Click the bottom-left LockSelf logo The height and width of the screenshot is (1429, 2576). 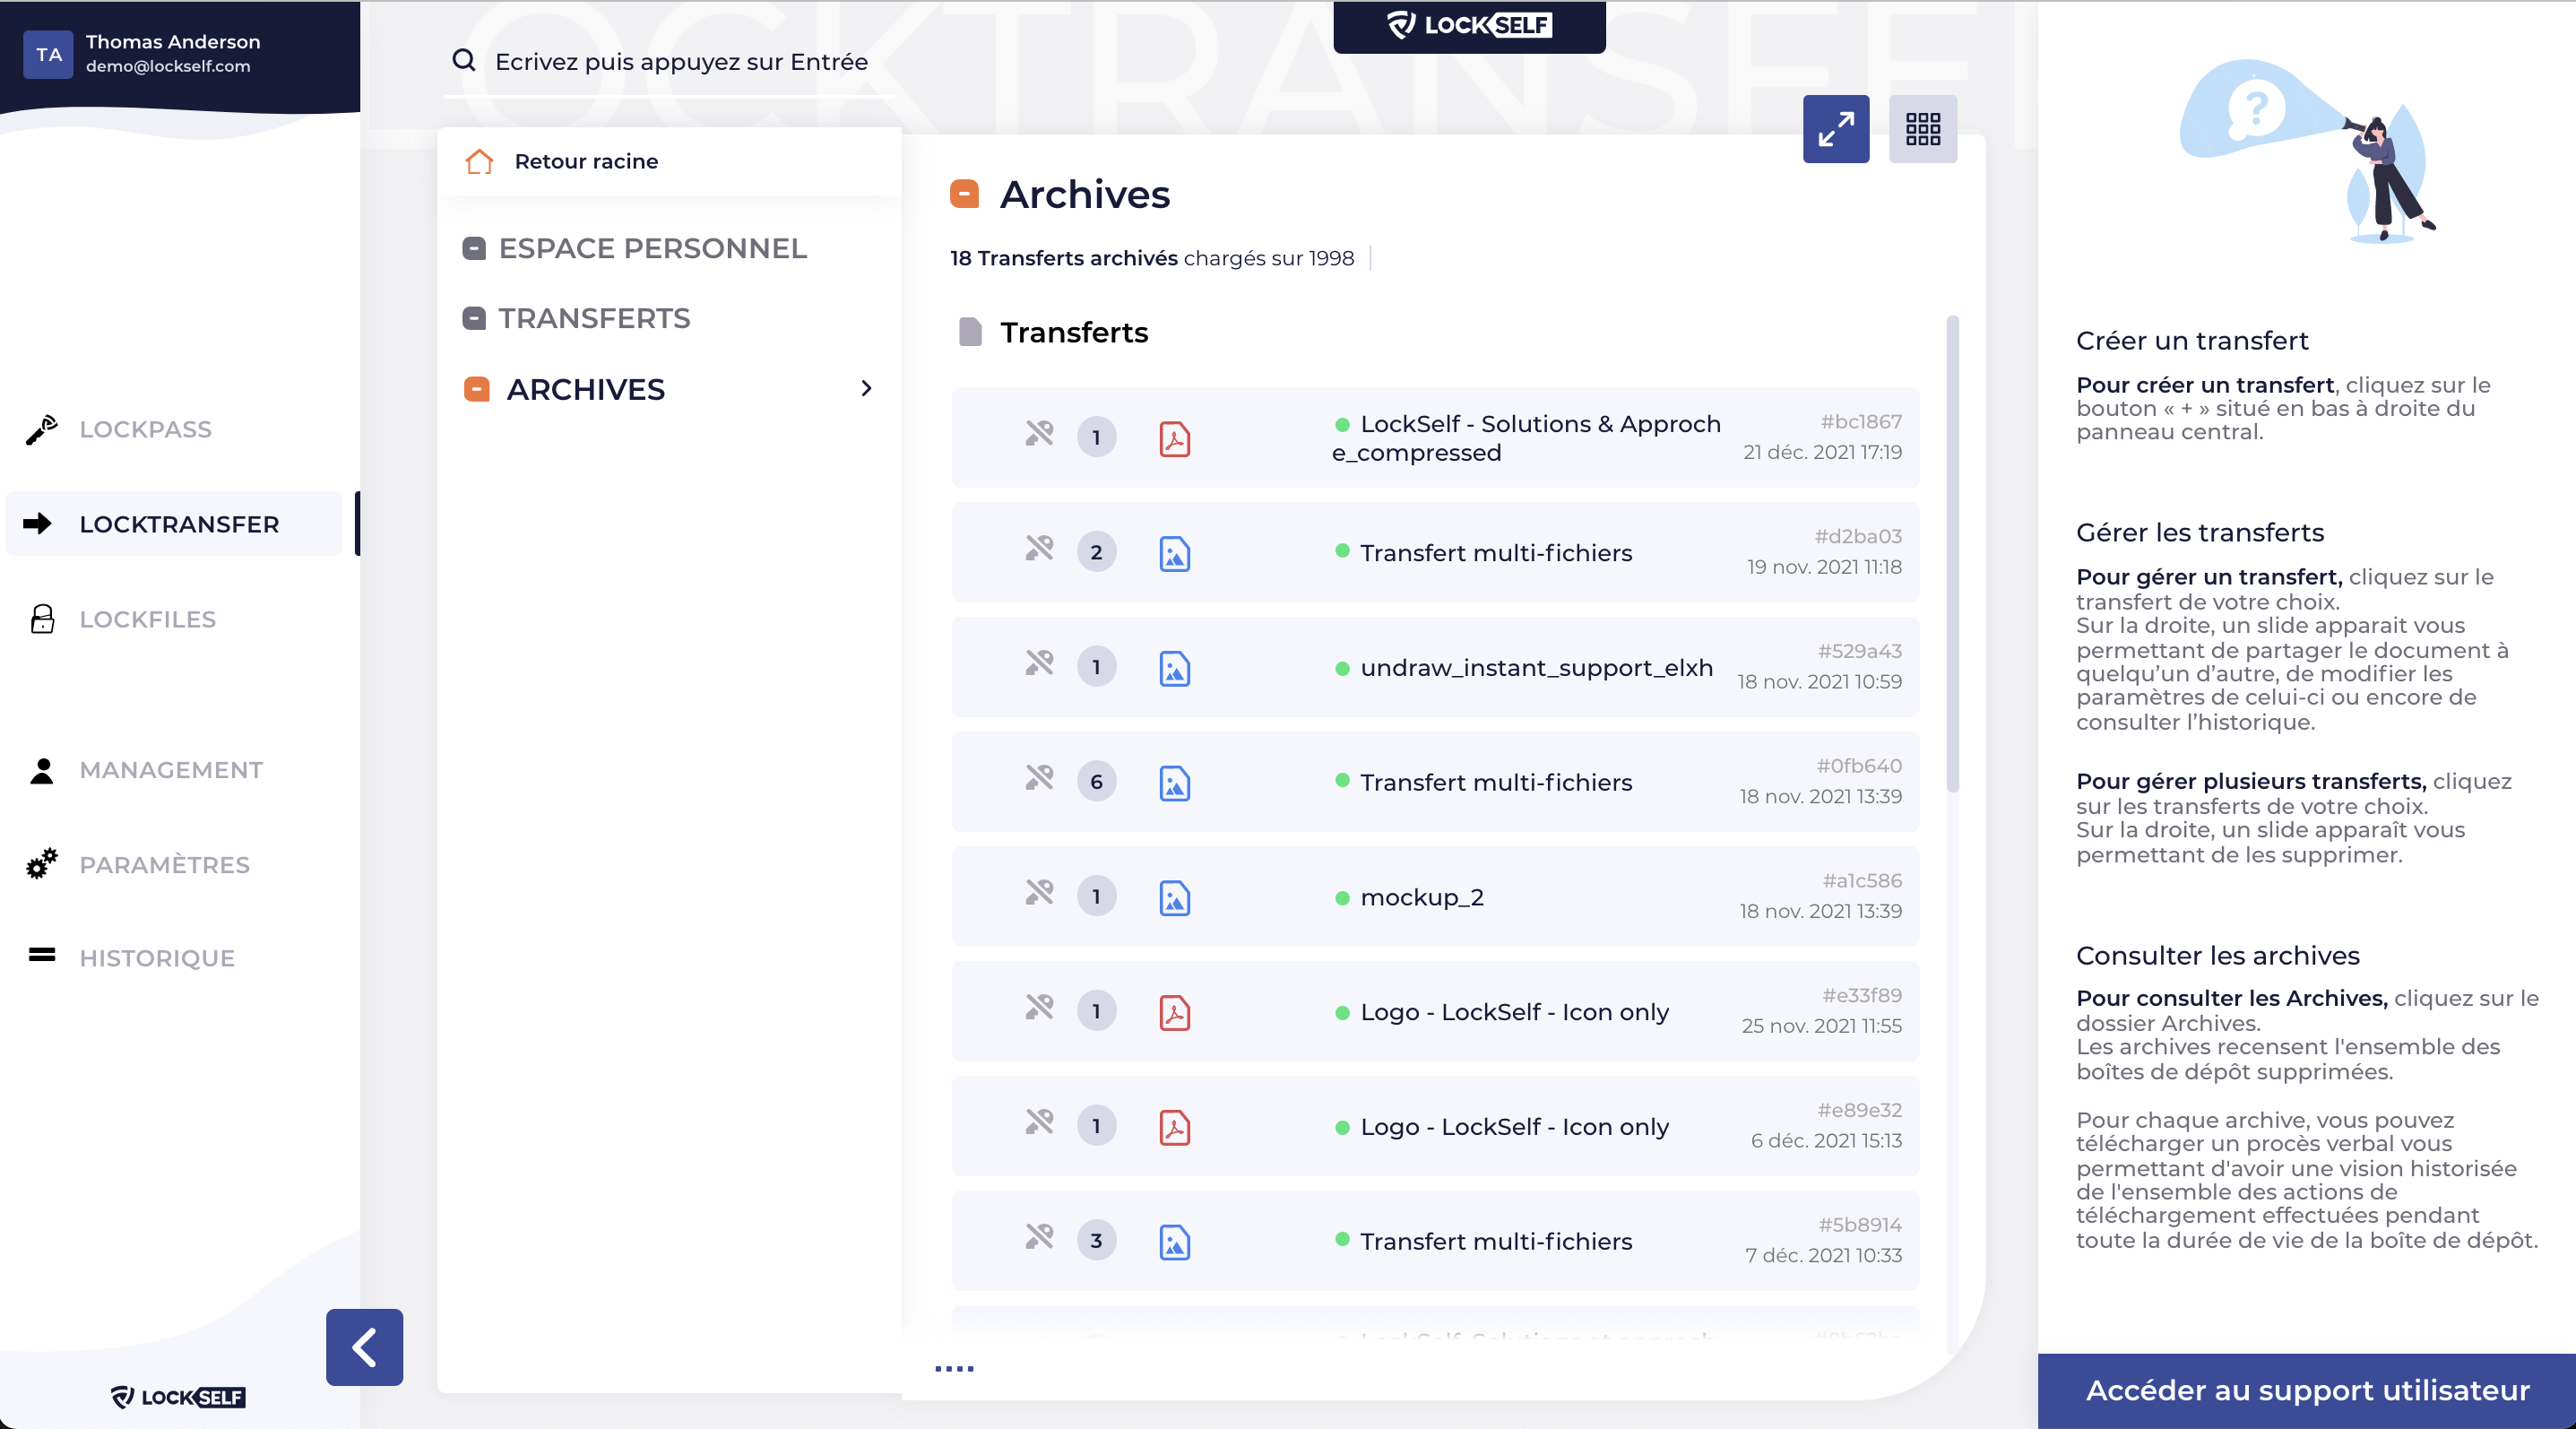click(178, 1397)
